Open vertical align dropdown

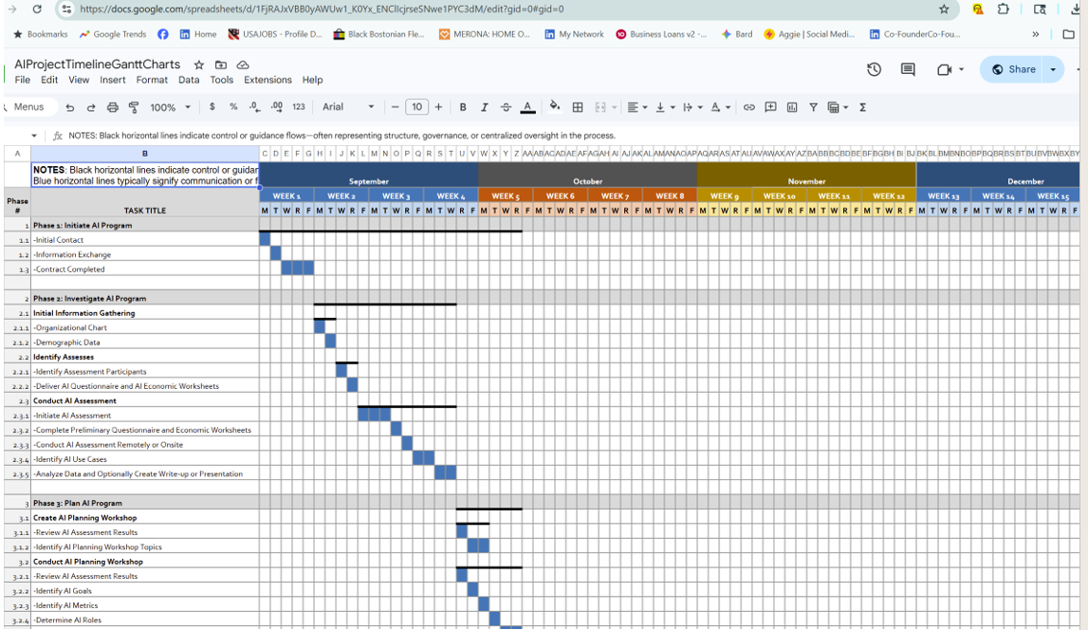tap(665, 107)
